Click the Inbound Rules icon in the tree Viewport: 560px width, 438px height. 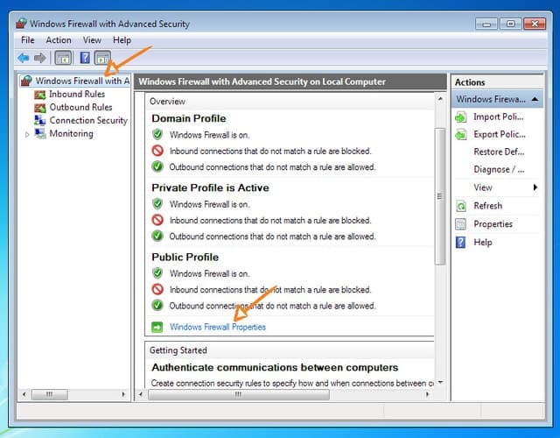coord(40,95)
